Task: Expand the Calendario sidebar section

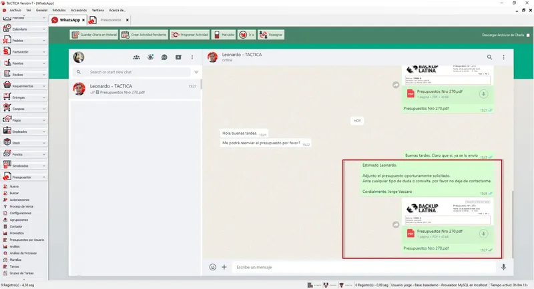Action: (24, 29)
